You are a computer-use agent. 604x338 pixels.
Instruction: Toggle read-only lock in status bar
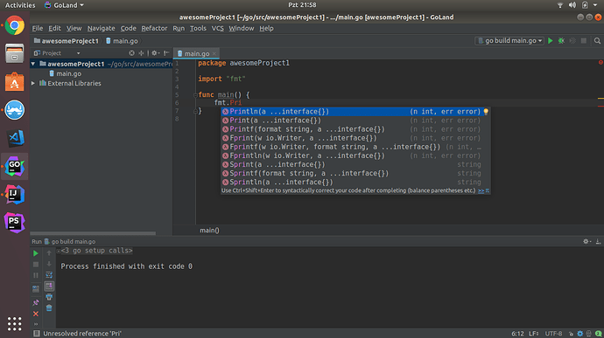[x=571, y=334]
